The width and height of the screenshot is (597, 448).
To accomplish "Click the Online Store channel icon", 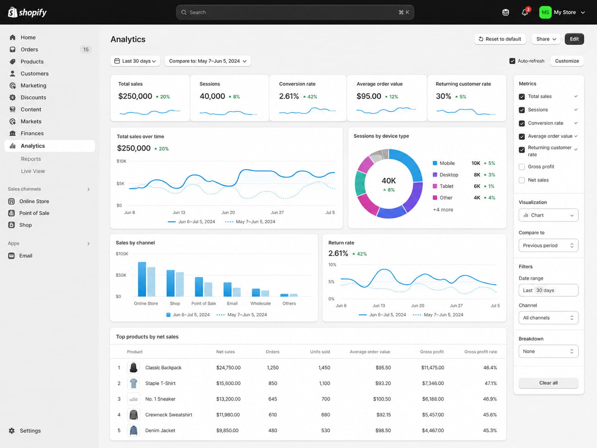I will point(12,201).
